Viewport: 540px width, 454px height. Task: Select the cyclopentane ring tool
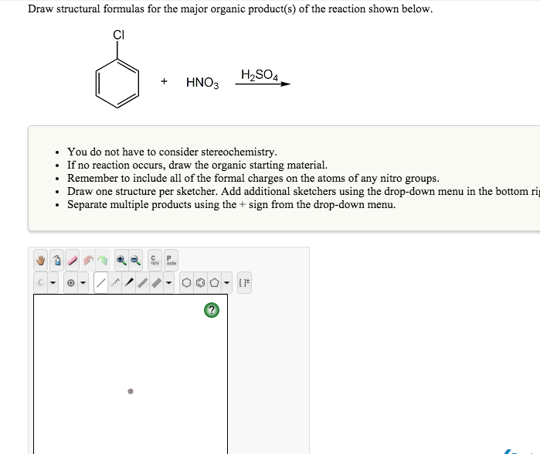point(214,282)
